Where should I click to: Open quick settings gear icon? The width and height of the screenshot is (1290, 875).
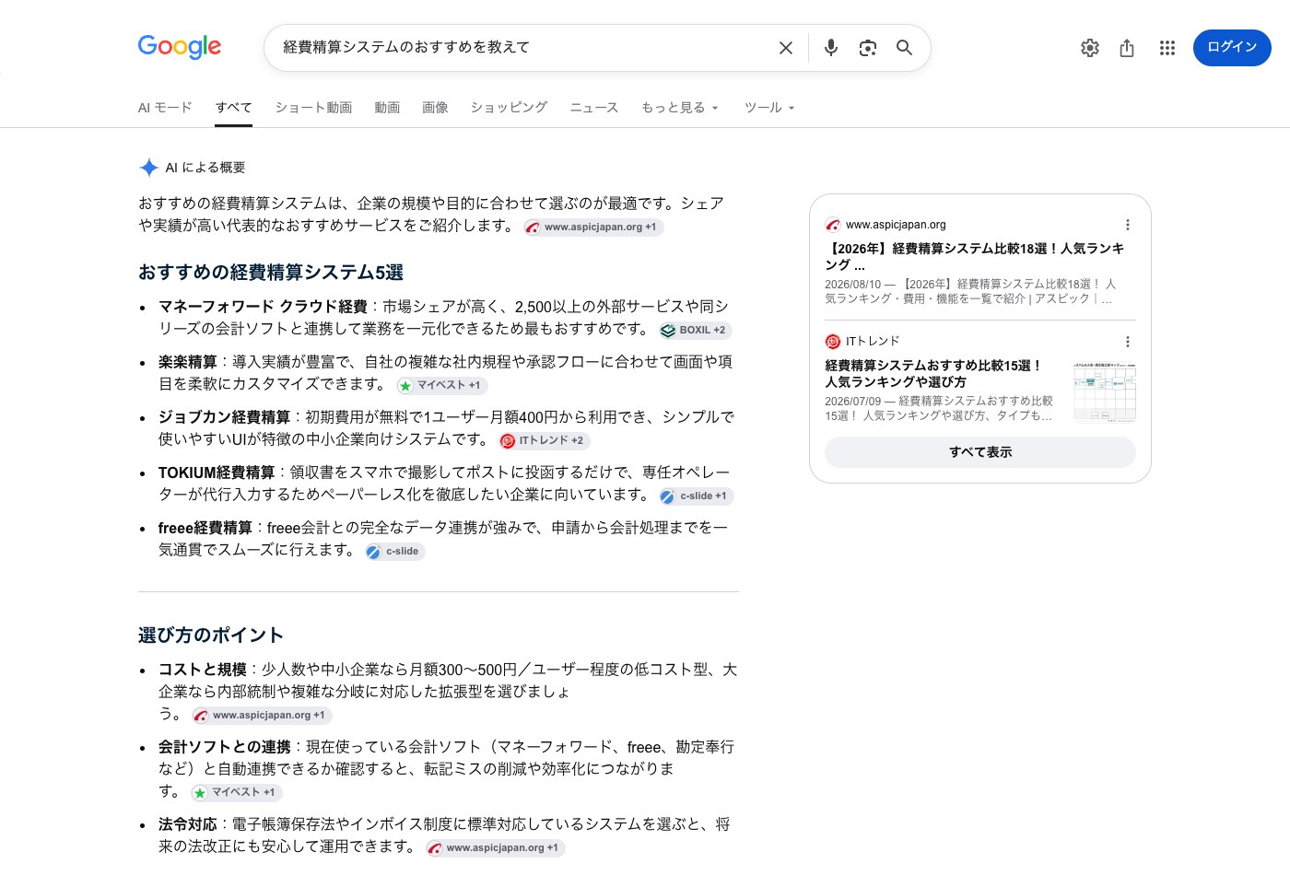[1090, 48]
